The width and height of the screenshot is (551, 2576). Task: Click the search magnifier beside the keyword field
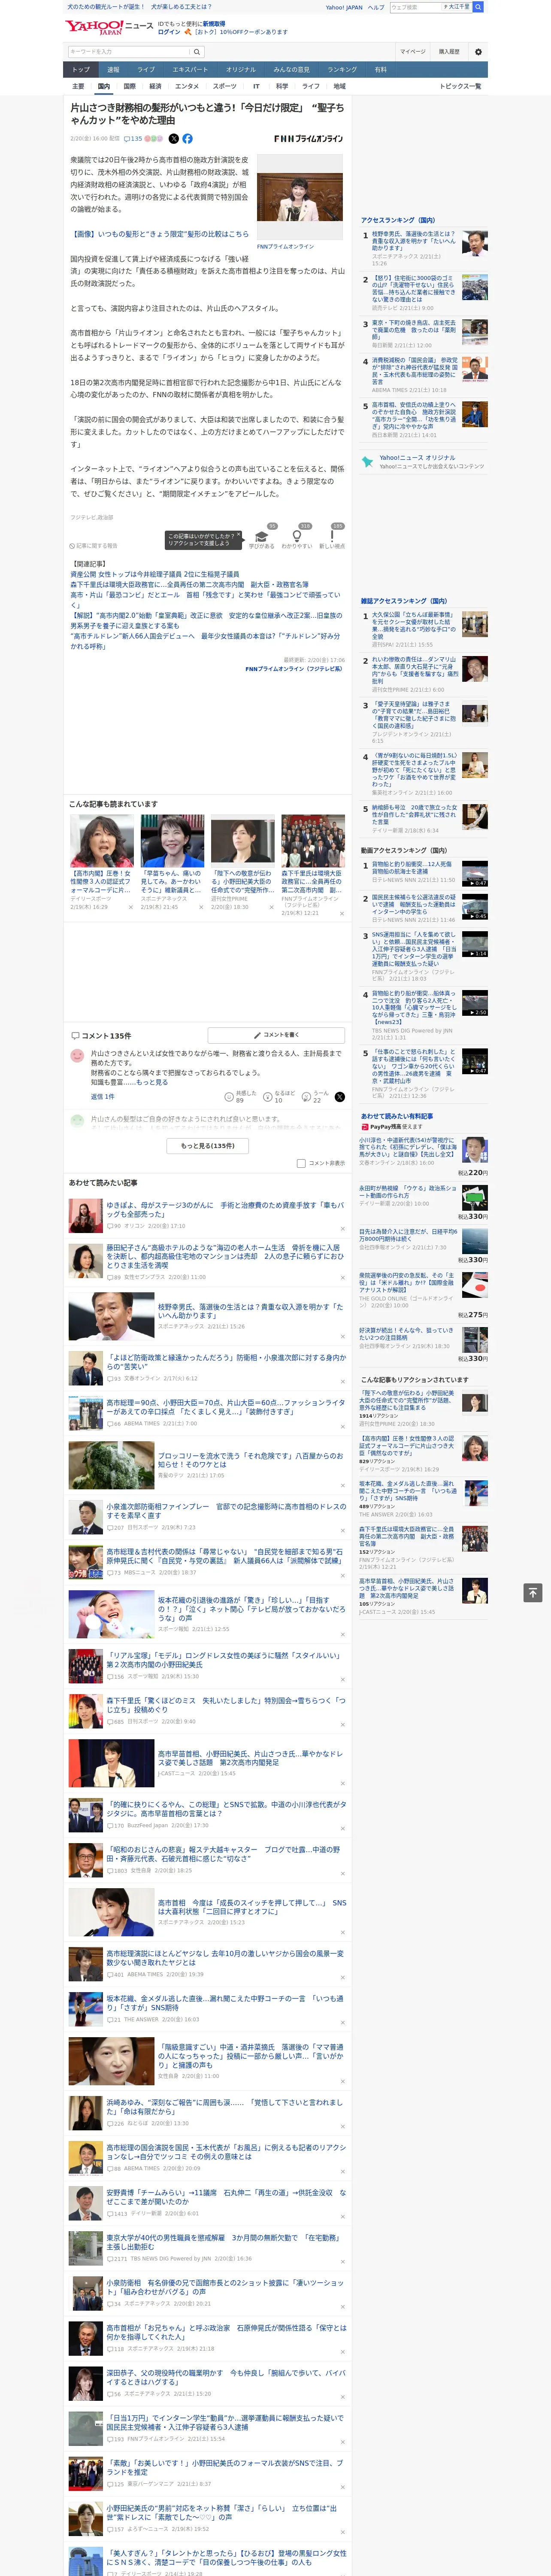click(x=197, y=52)
